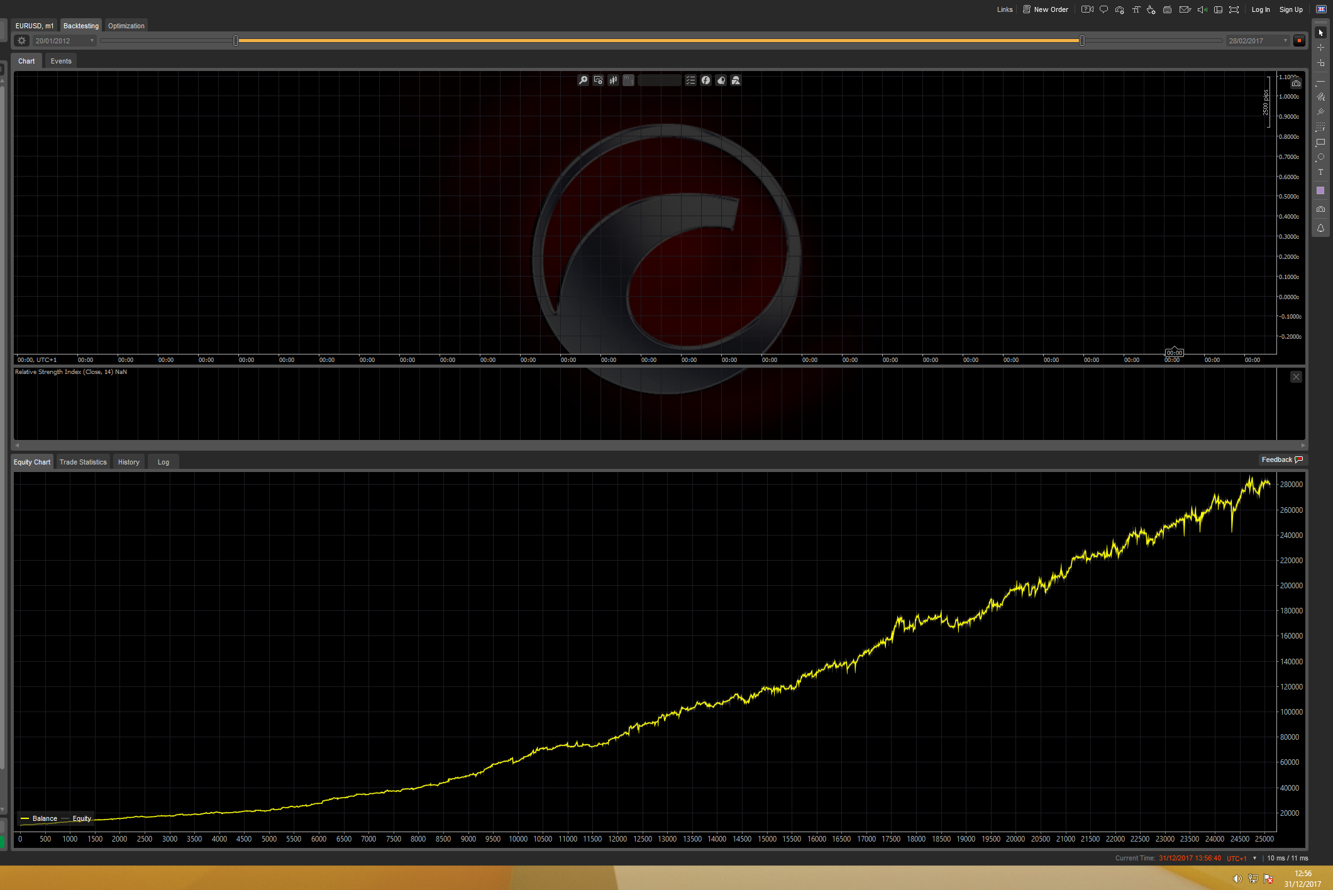Viewport: 1333px width, 890px height.
Task: Select rectangle drawing tool
Action: click(x=1320, y=142)
